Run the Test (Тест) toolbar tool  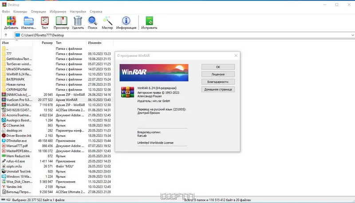tap(45, 21)
